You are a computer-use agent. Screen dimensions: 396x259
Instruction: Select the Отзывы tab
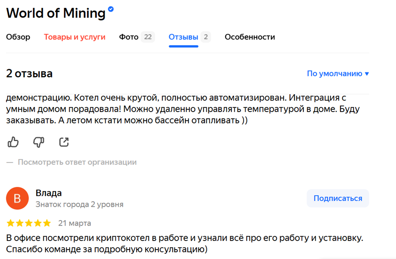click(x=183, y=37)
